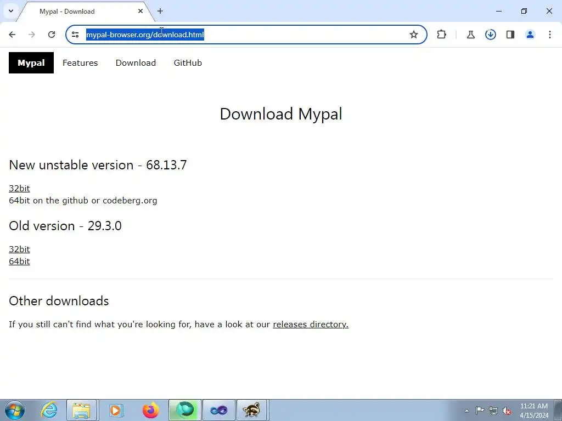The image size is (562, 421).
Task: Open Windows Media Player in taskbar
Action: coord(115,410)
